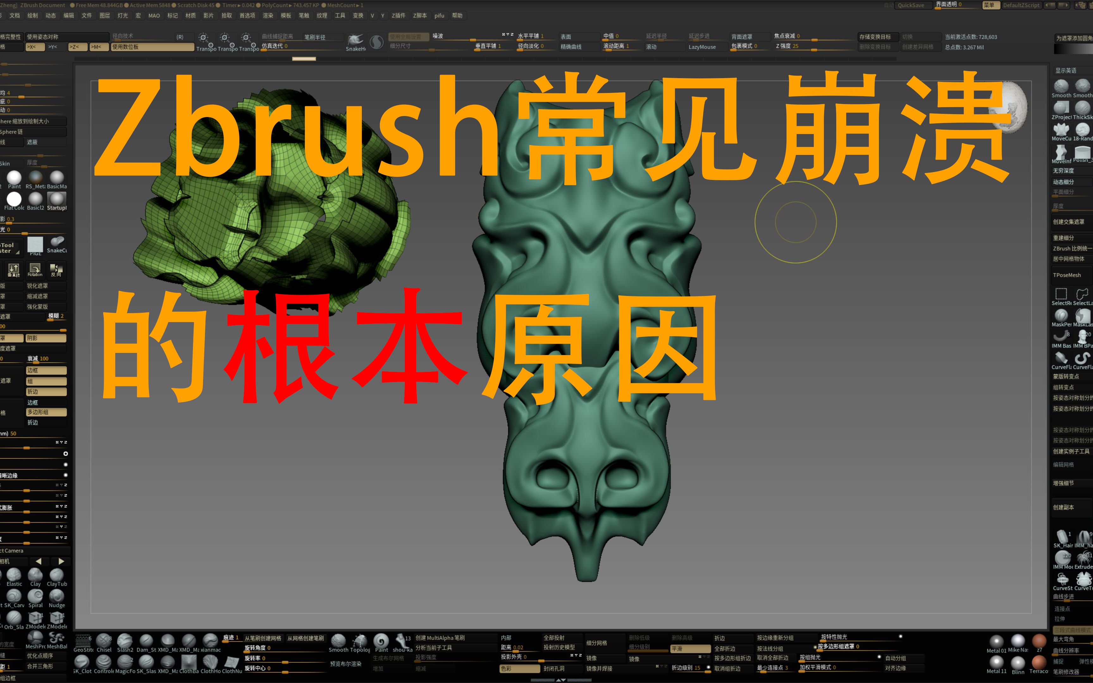This screenshot has width=1093, height=683.
Task: Choose the Mike Na material sphere
Action: [x=1018, y=643]
